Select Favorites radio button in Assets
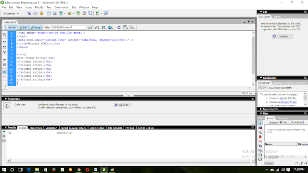Screen dimensions: 308x173 click(x=290, y=122)
